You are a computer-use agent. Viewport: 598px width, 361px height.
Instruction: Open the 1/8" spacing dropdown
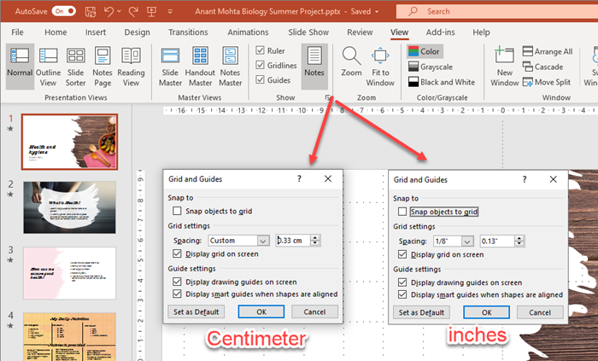click(x=467, y=241)
